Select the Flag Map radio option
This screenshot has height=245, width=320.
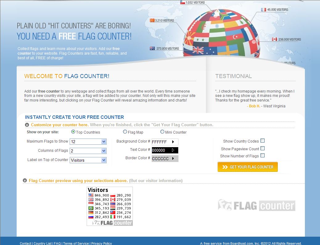(x=125, y=132)
